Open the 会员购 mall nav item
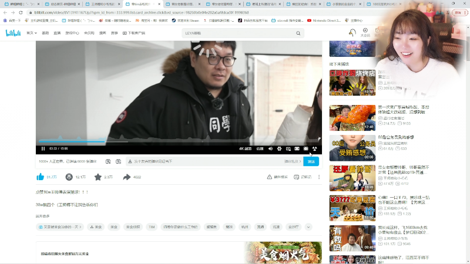This screenshot has width=470, height=264. (89, 33)
